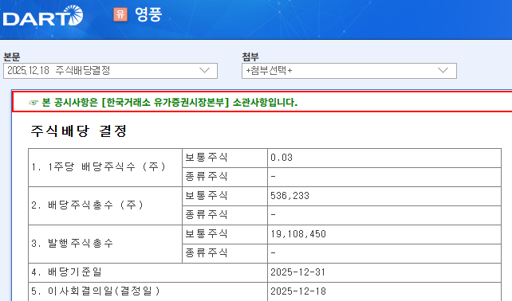Viewport: 512px width, 301px height.
Task: Click the orange 유 market badge icon
Action: pyautogui.click(x=120, y=14)
